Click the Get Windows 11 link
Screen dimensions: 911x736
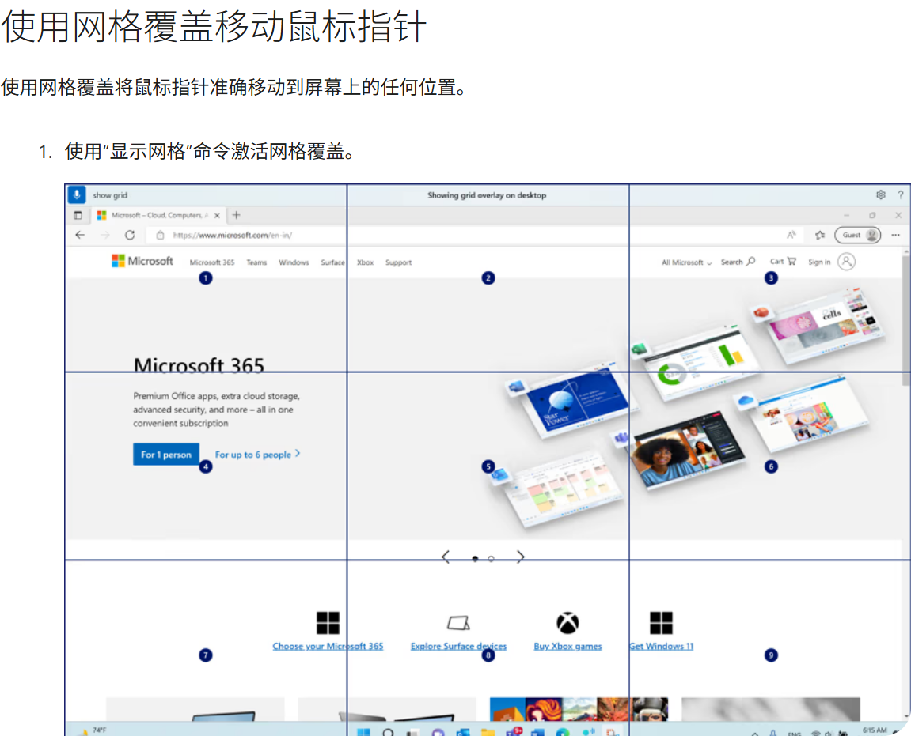(x=661, y=646)
